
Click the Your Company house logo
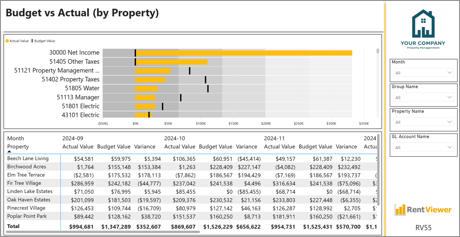pyautogui.click(x=423, y=25)
